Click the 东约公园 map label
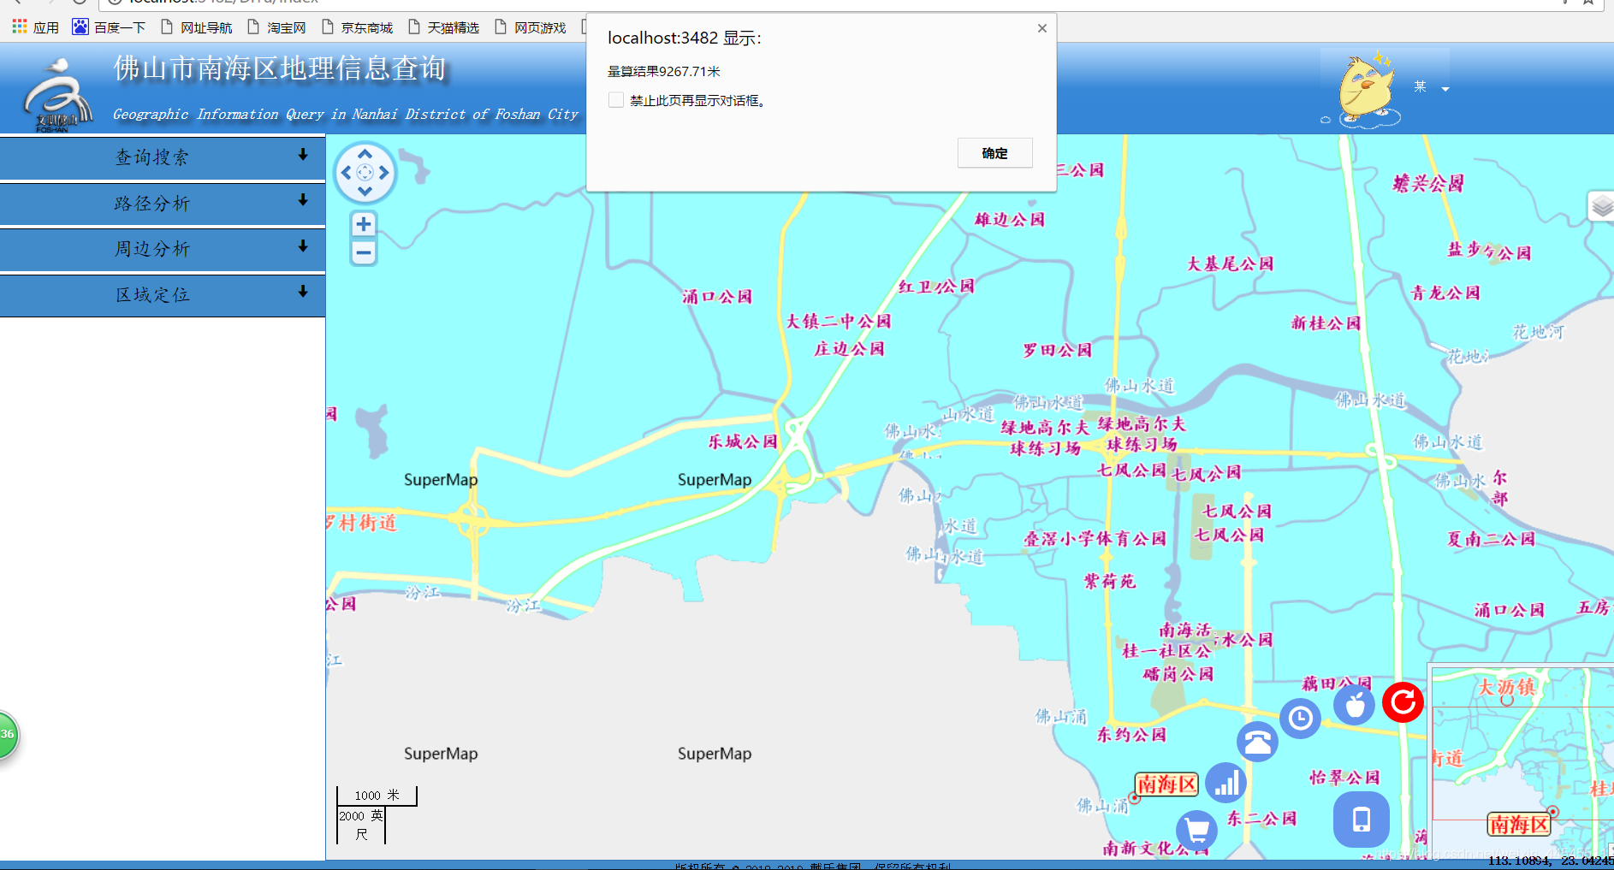This screenshot has width=1614, height=870. click(1131, 734)
